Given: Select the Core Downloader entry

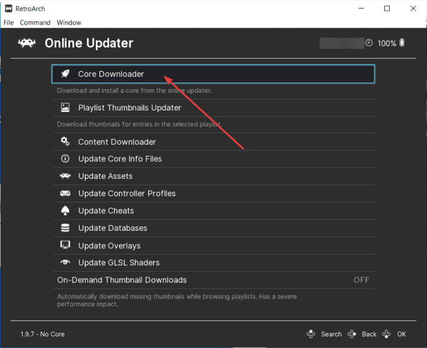Looking at the screenshot, I should click(213, 74).
